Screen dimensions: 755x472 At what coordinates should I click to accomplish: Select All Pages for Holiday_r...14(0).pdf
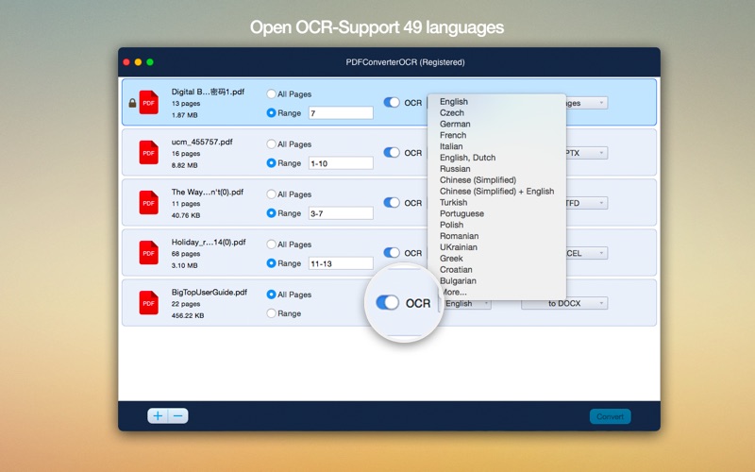pyautogui.click(x=271, y=244)
